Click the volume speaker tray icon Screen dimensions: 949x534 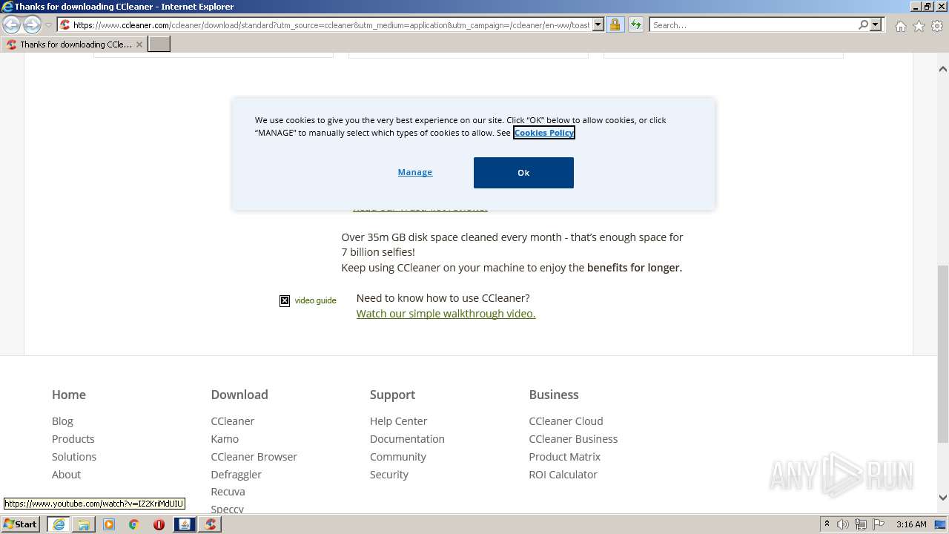pyautogui.click(x=843, y=524)
